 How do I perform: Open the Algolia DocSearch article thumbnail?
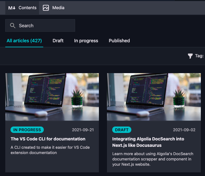coord(154,97)
